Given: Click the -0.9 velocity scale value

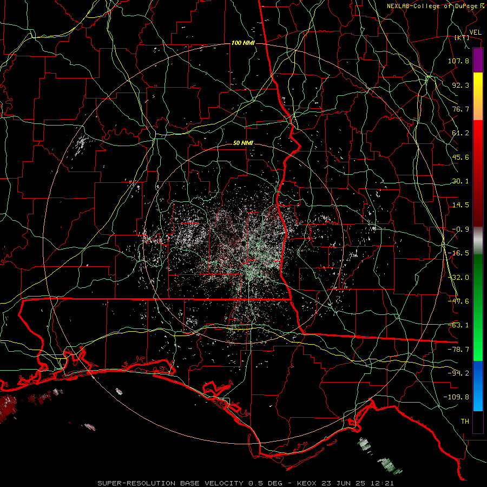Looking at the screenshot, I should point(460,229).
